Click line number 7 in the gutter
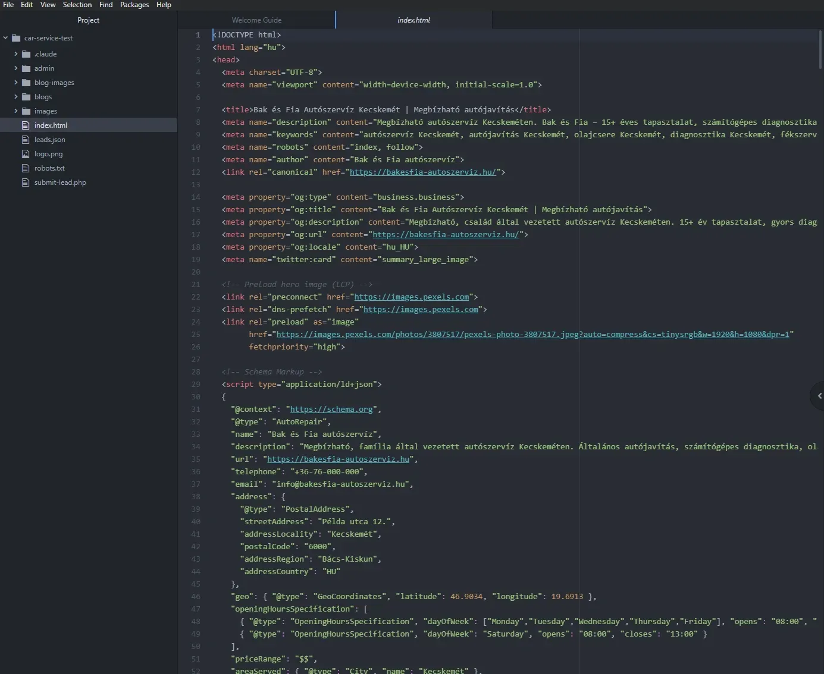The width and height of the screenshot is (824, 674). [198, 110]
